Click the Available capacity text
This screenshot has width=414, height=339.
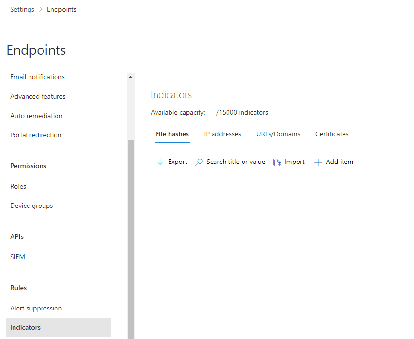178,112
